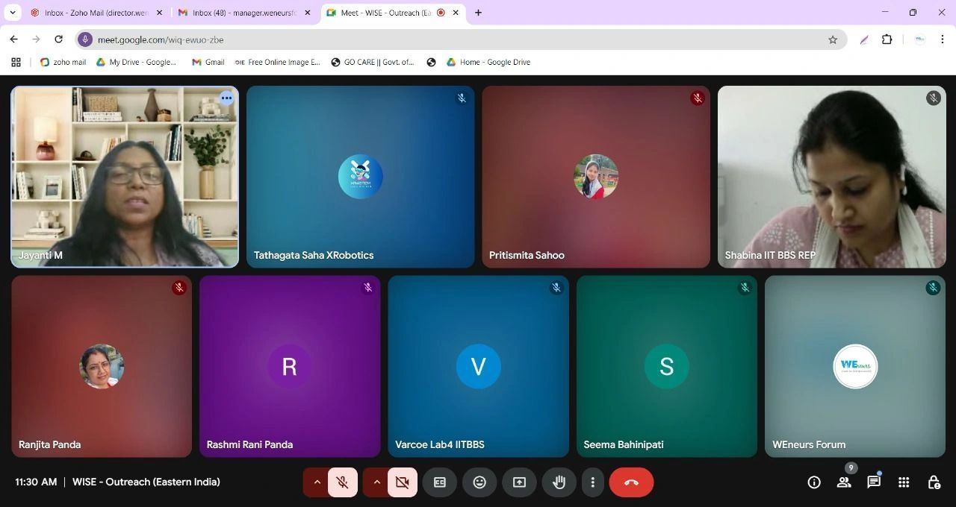The image size is (956, 507).
Task: Open the chat with everyone panel
Action: point(873,482)
